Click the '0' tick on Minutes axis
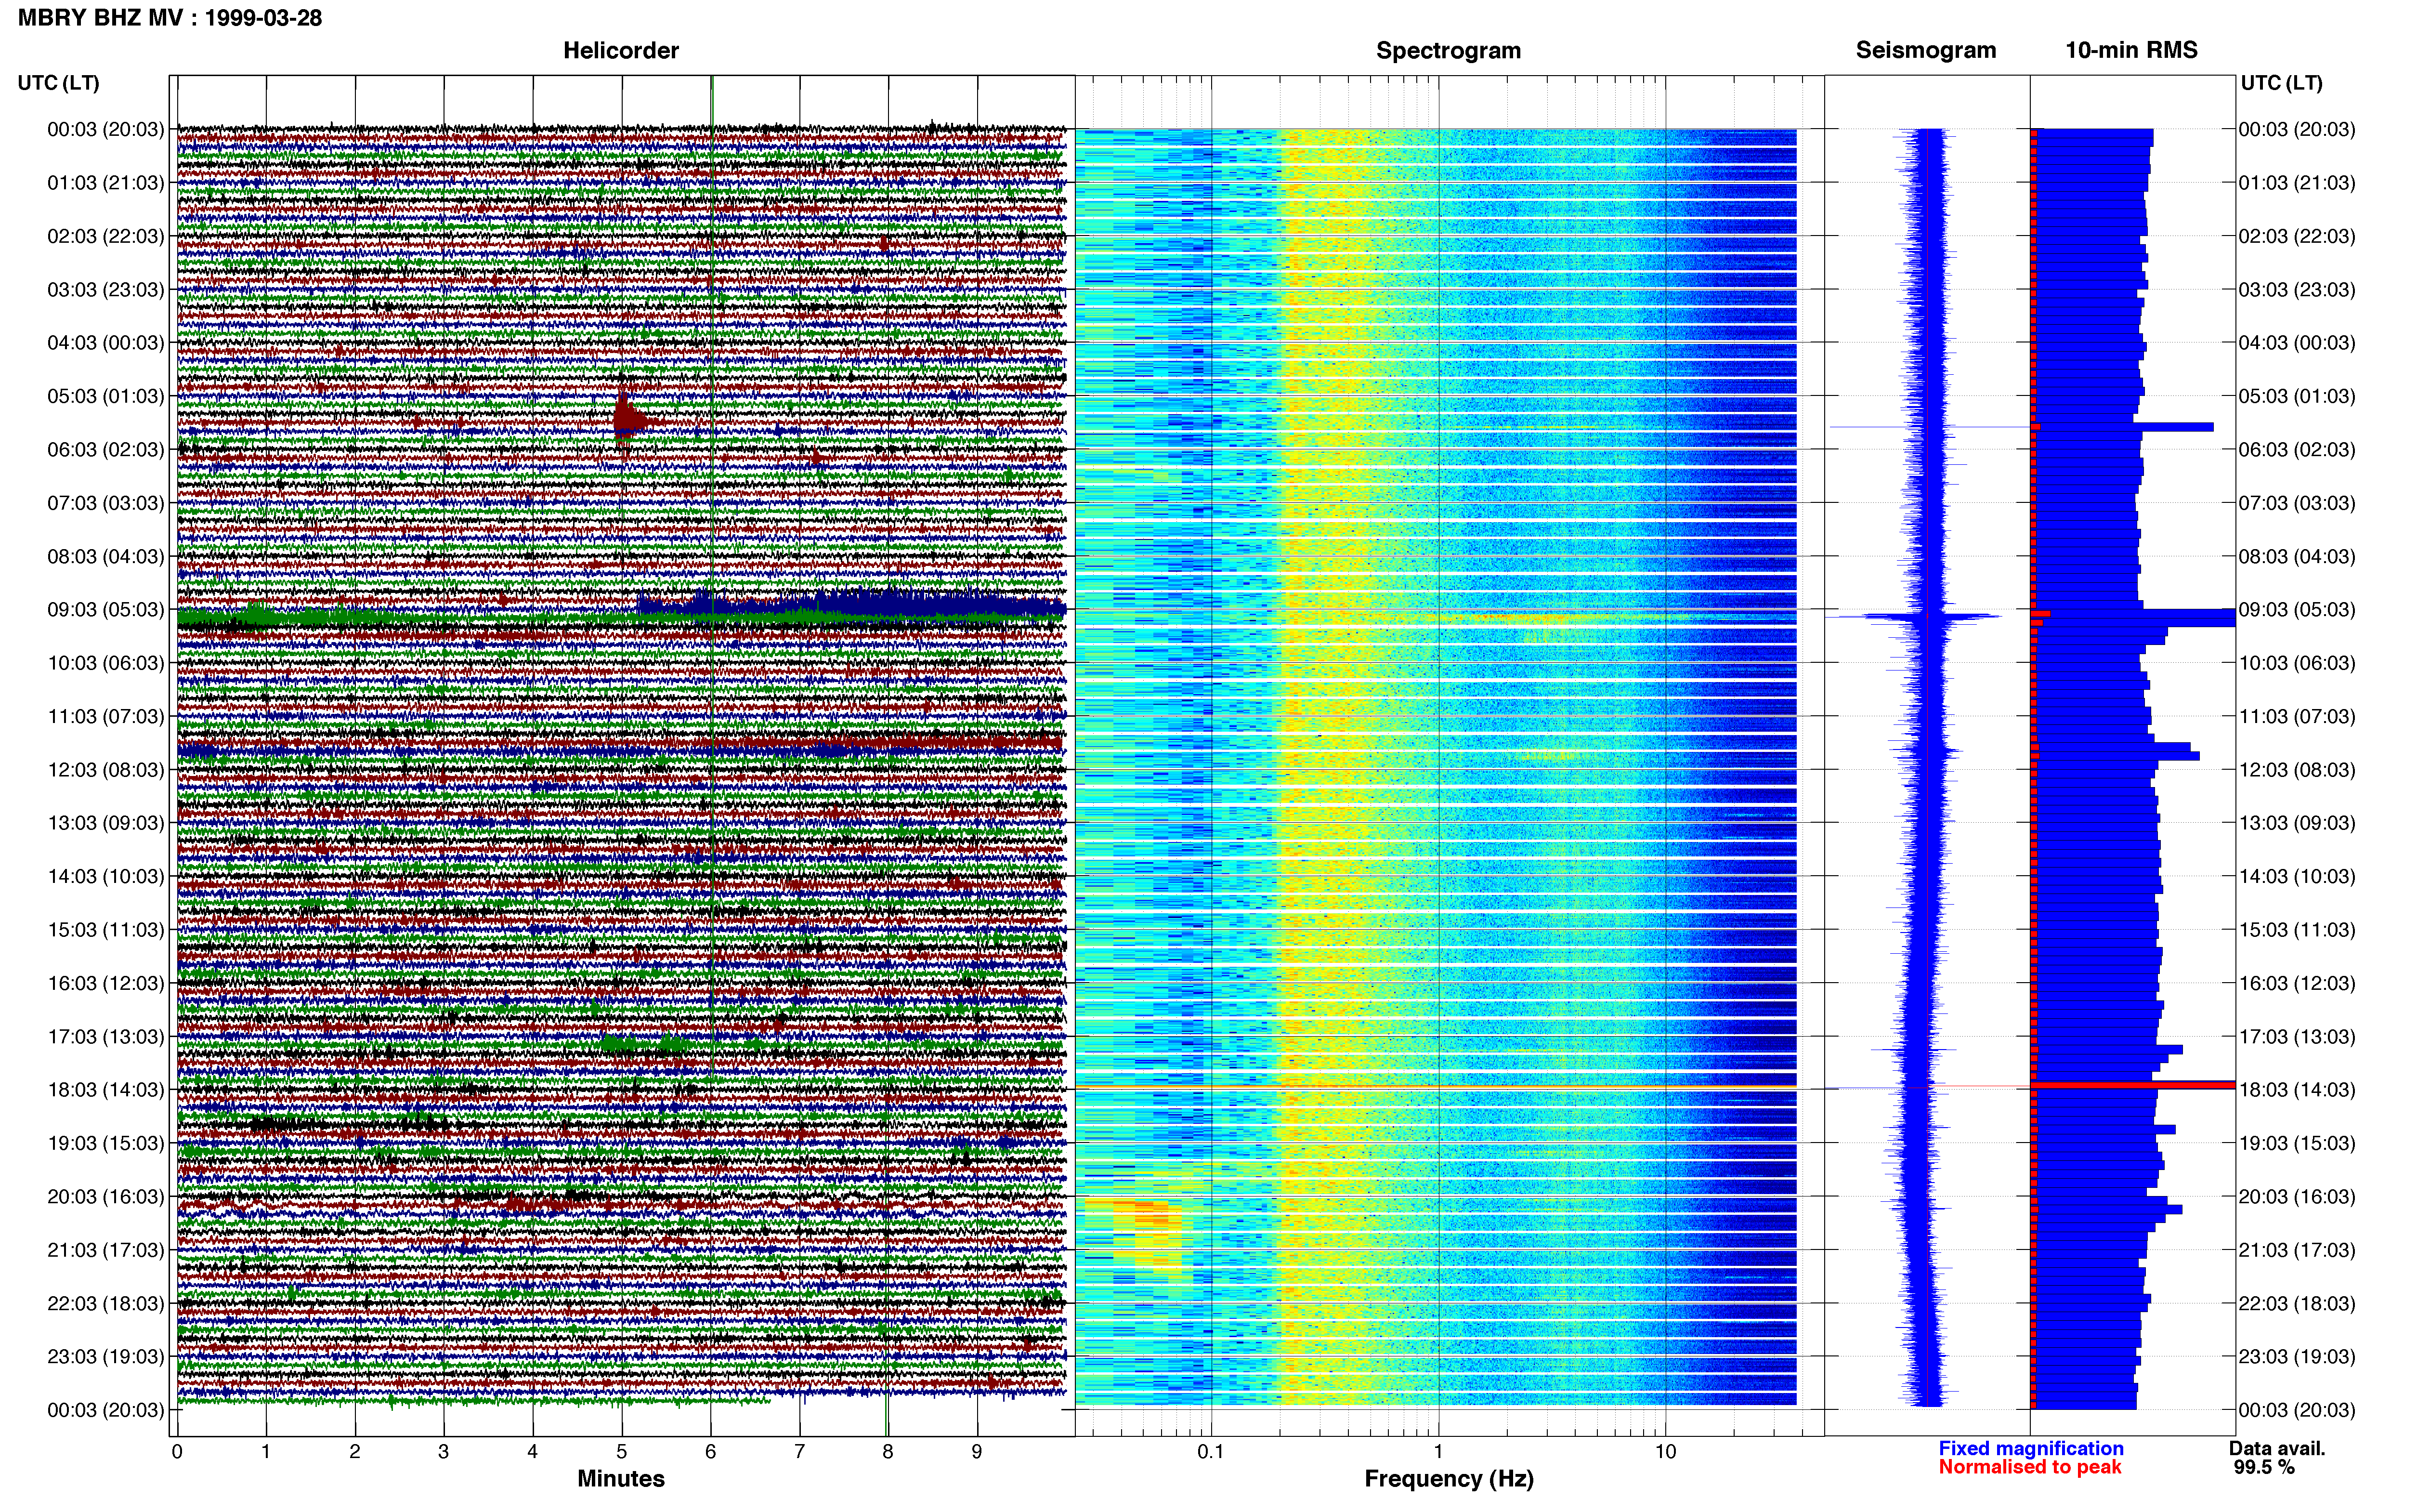The width and height of the screenshot is (2417, 1512). point(177,1451)
